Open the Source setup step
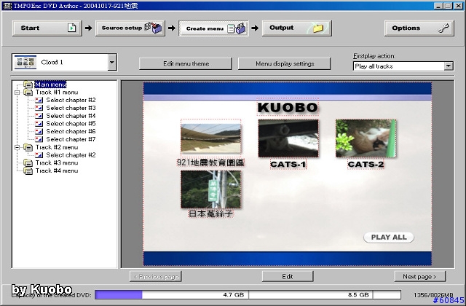Viewport: 466px width, 306px height. (x=130, y=28)
